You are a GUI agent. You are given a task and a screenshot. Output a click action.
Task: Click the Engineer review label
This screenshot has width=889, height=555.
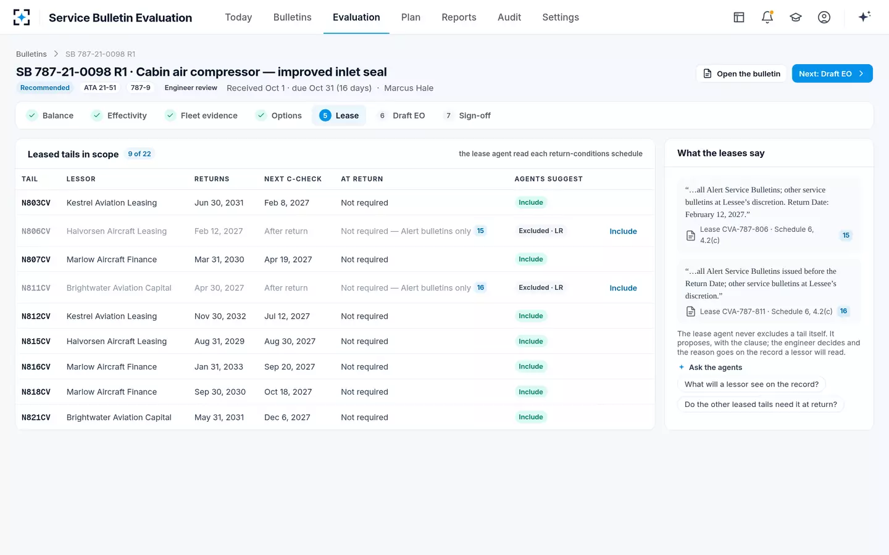coord(191,88)
